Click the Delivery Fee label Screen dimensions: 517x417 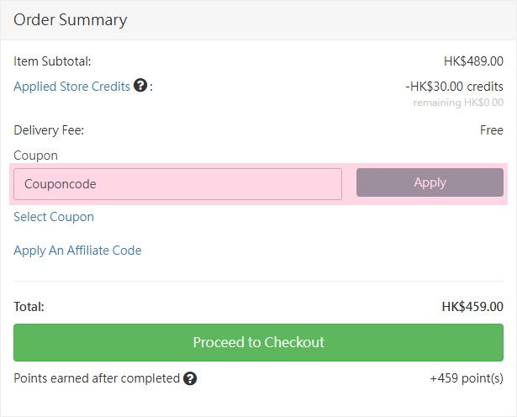(49, 130)
